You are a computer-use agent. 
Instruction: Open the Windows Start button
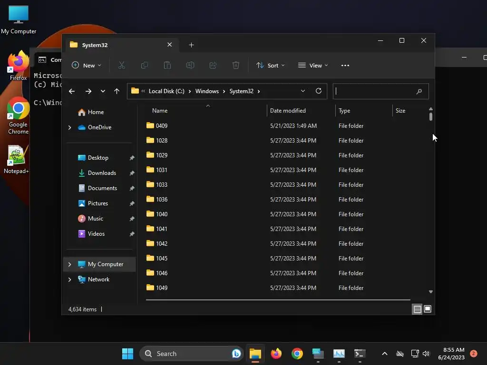[x=127, y=354]
